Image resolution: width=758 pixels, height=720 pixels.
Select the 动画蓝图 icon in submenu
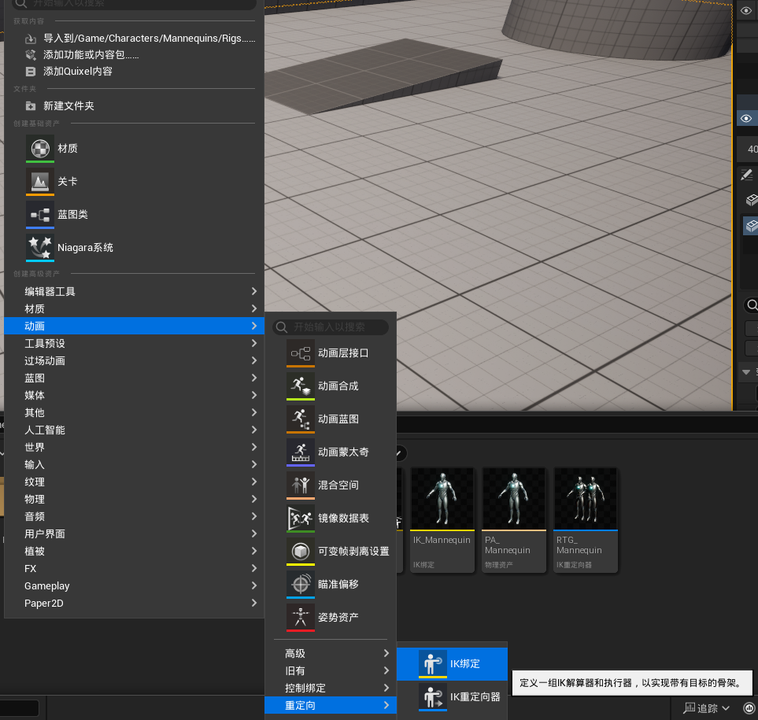(300, 419)
